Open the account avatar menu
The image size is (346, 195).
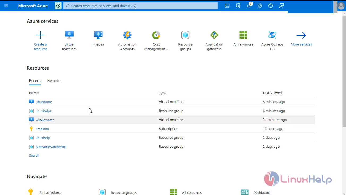tap(341, 6)
